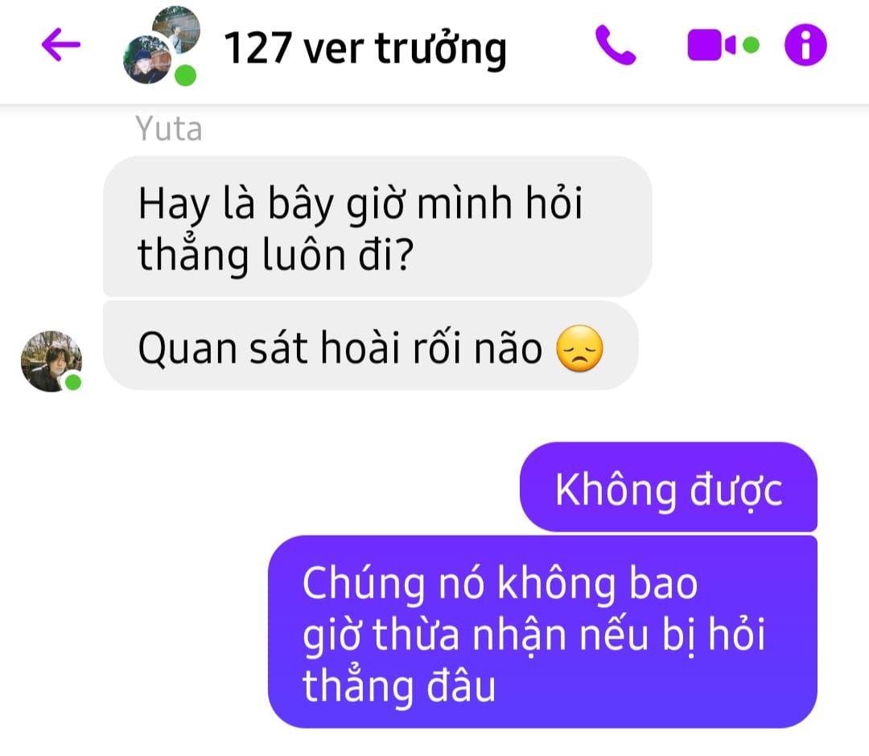869x756 pixels.
Task: Select the 'Chúng nó không bao giờ' message
Action: [x=542, y=631]
